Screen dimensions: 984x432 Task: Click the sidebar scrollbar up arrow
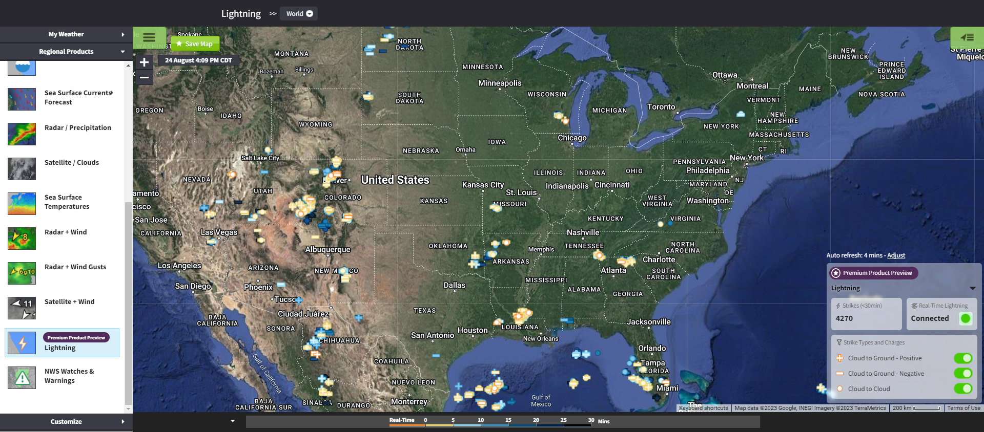point(128,66)
